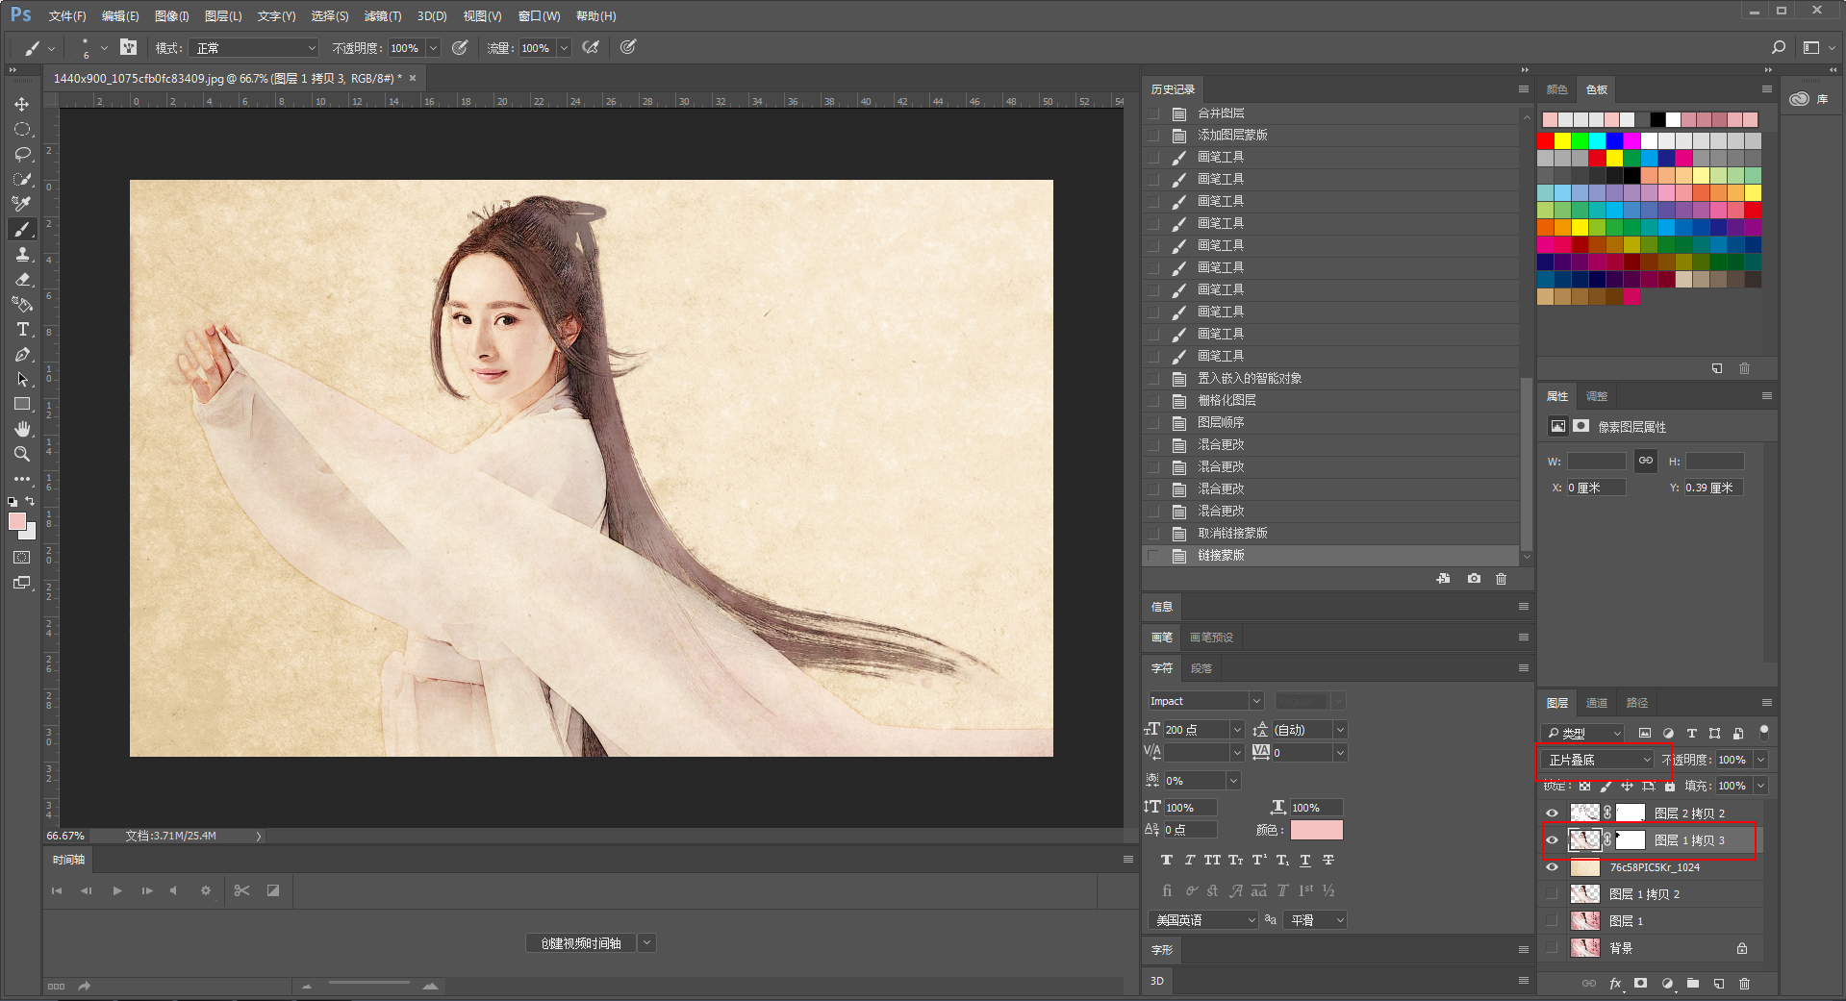Create a new group with the folder icon
The width and height of the screenshot is (1846, 1001).
coord(1693,984)
